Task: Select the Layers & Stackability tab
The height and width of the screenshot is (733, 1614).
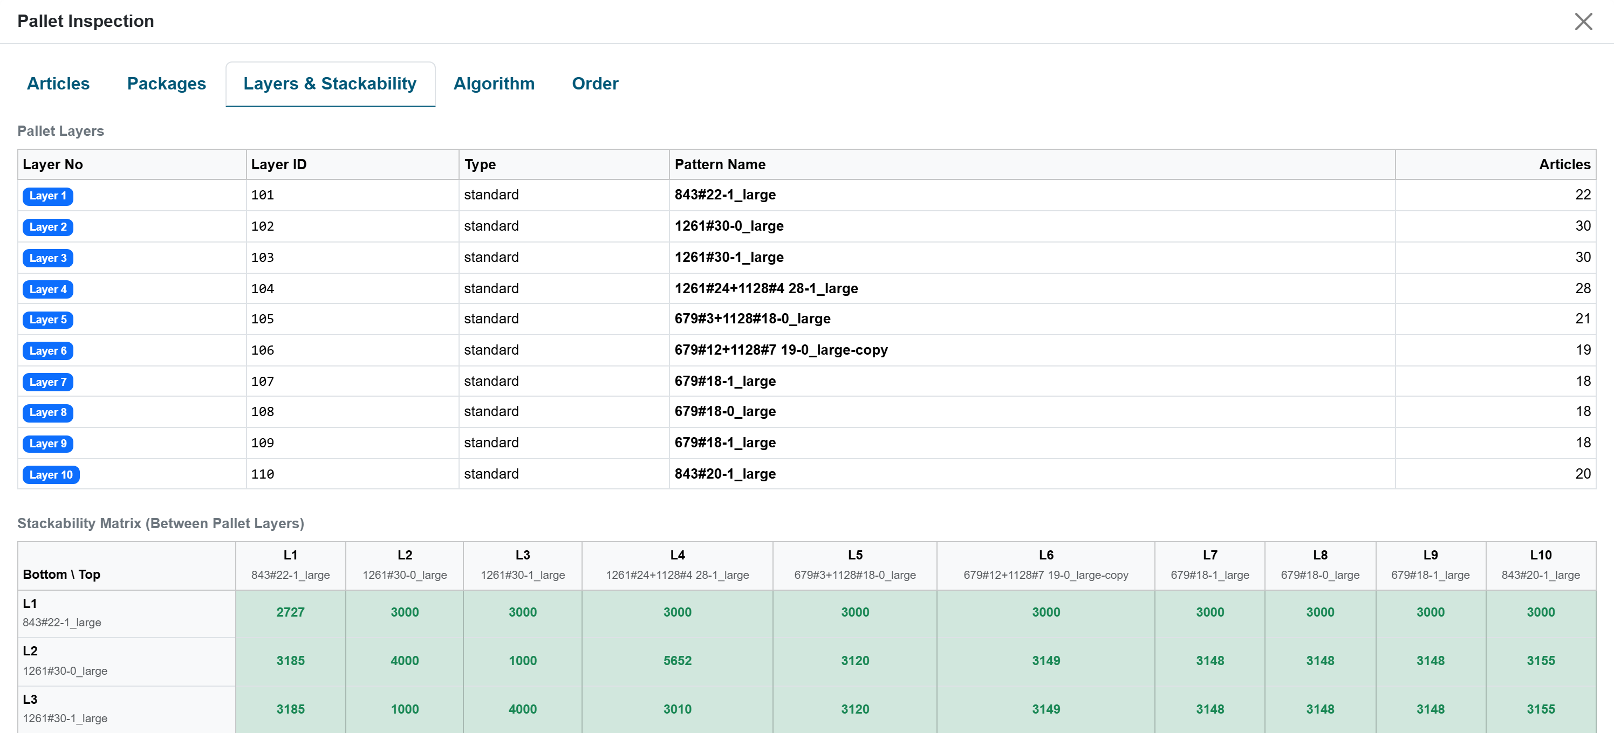Action: (330, 83)
